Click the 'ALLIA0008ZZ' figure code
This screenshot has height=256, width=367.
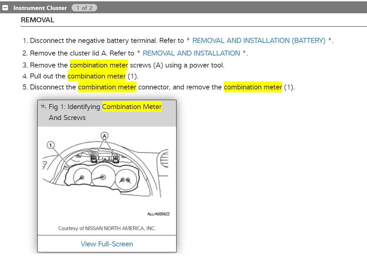[x=159, y=214]
